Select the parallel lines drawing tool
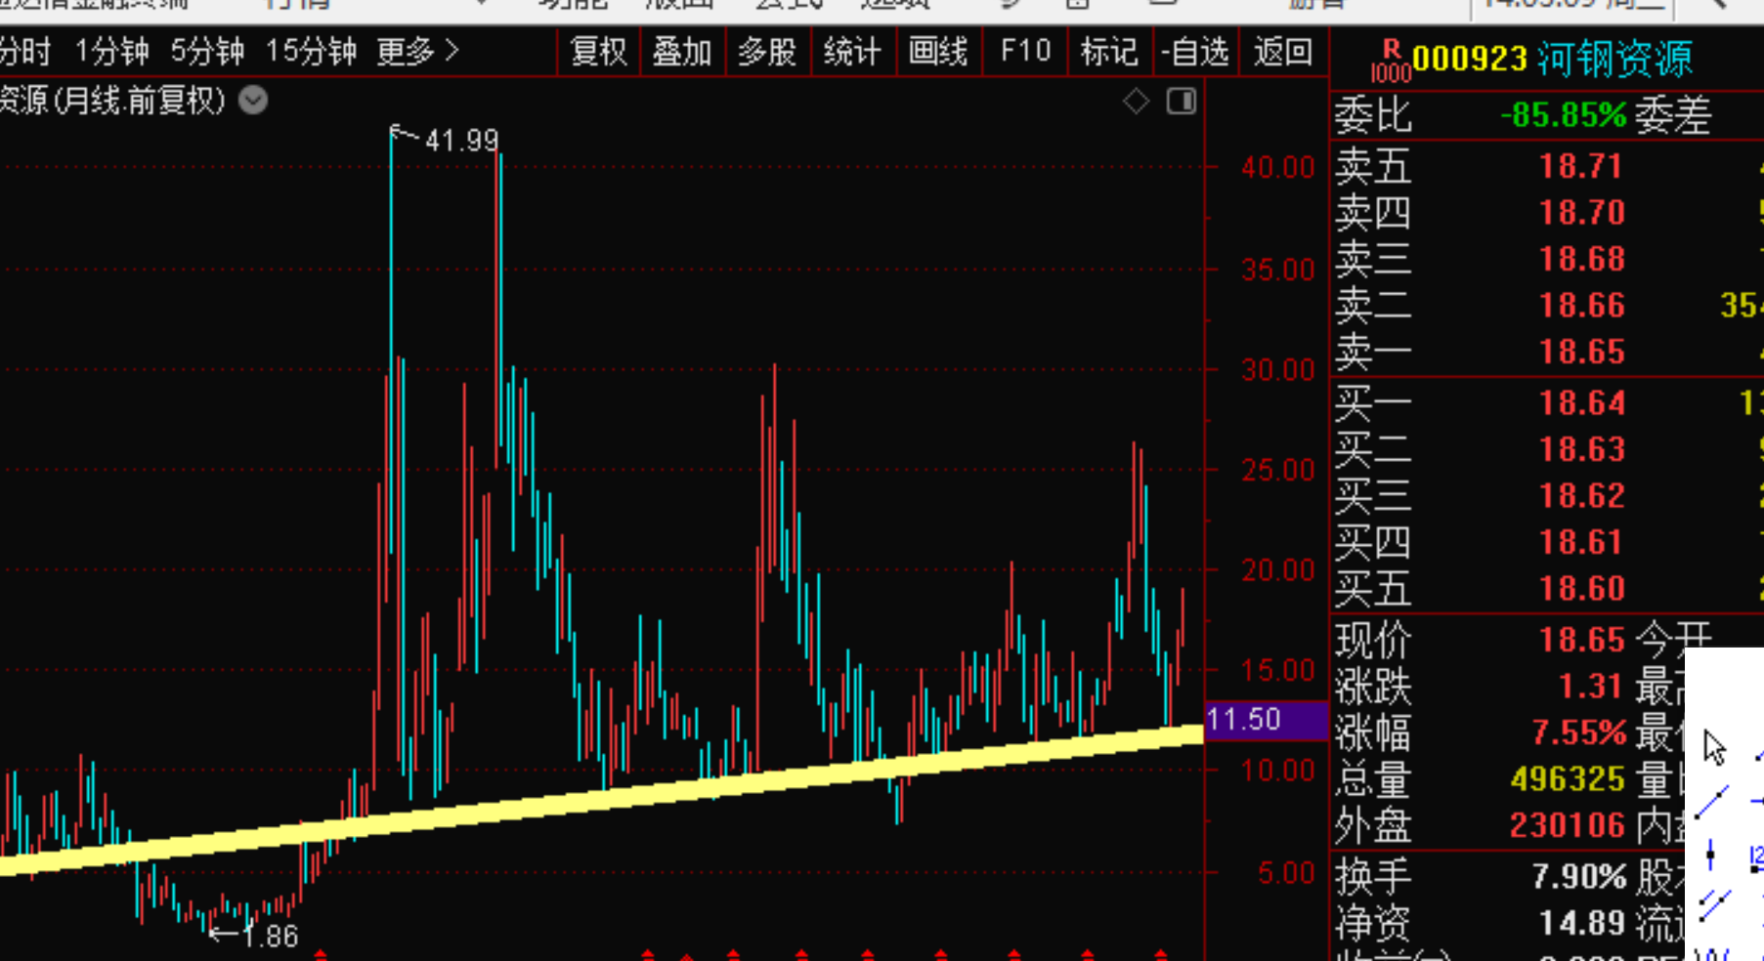Viewport: 1764px width, 961px height. 1714,903
